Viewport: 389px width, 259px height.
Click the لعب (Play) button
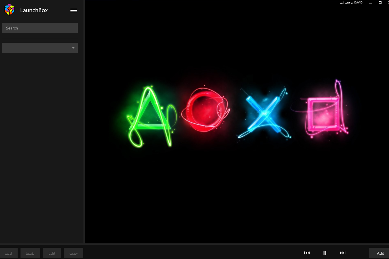click(9, 253)
